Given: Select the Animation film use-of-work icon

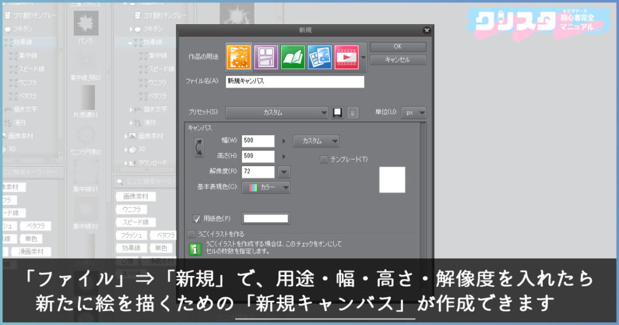Looking at the screenshot, I should (x=346, y=57).
